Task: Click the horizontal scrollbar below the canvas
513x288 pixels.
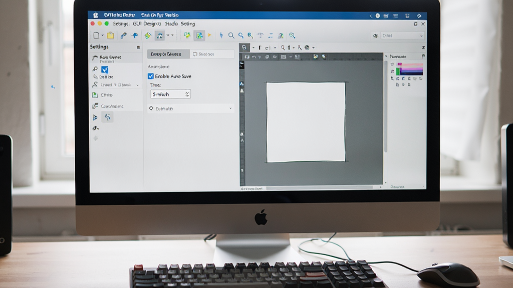Action: tap(319, 188)
